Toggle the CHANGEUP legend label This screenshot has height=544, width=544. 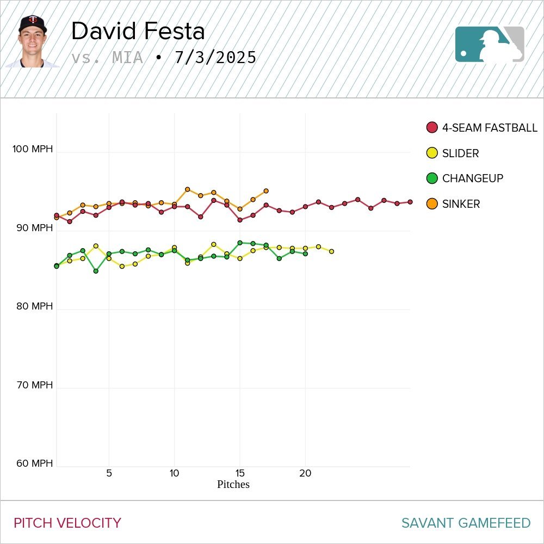click(472, 178)
